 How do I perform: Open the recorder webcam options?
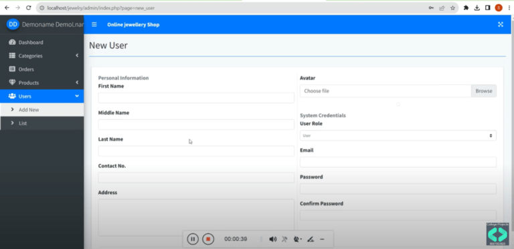click(x=298, y=239)
